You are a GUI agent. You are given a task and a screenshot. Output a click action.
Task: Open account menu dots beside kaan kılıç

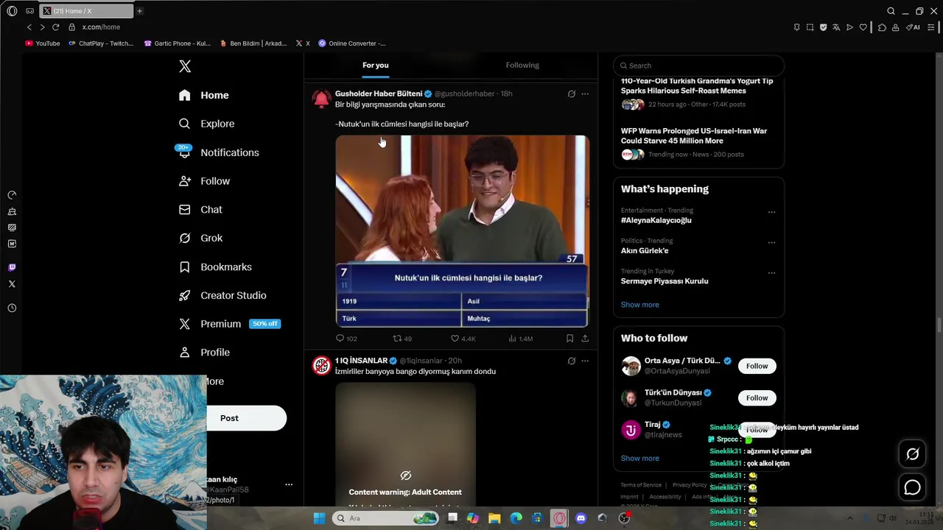pos(289,484)
